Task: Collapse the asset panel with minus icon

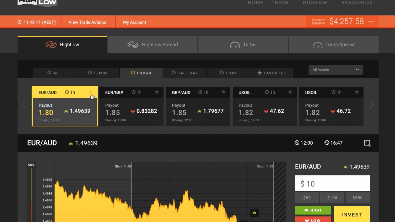Action: point(371,70)
